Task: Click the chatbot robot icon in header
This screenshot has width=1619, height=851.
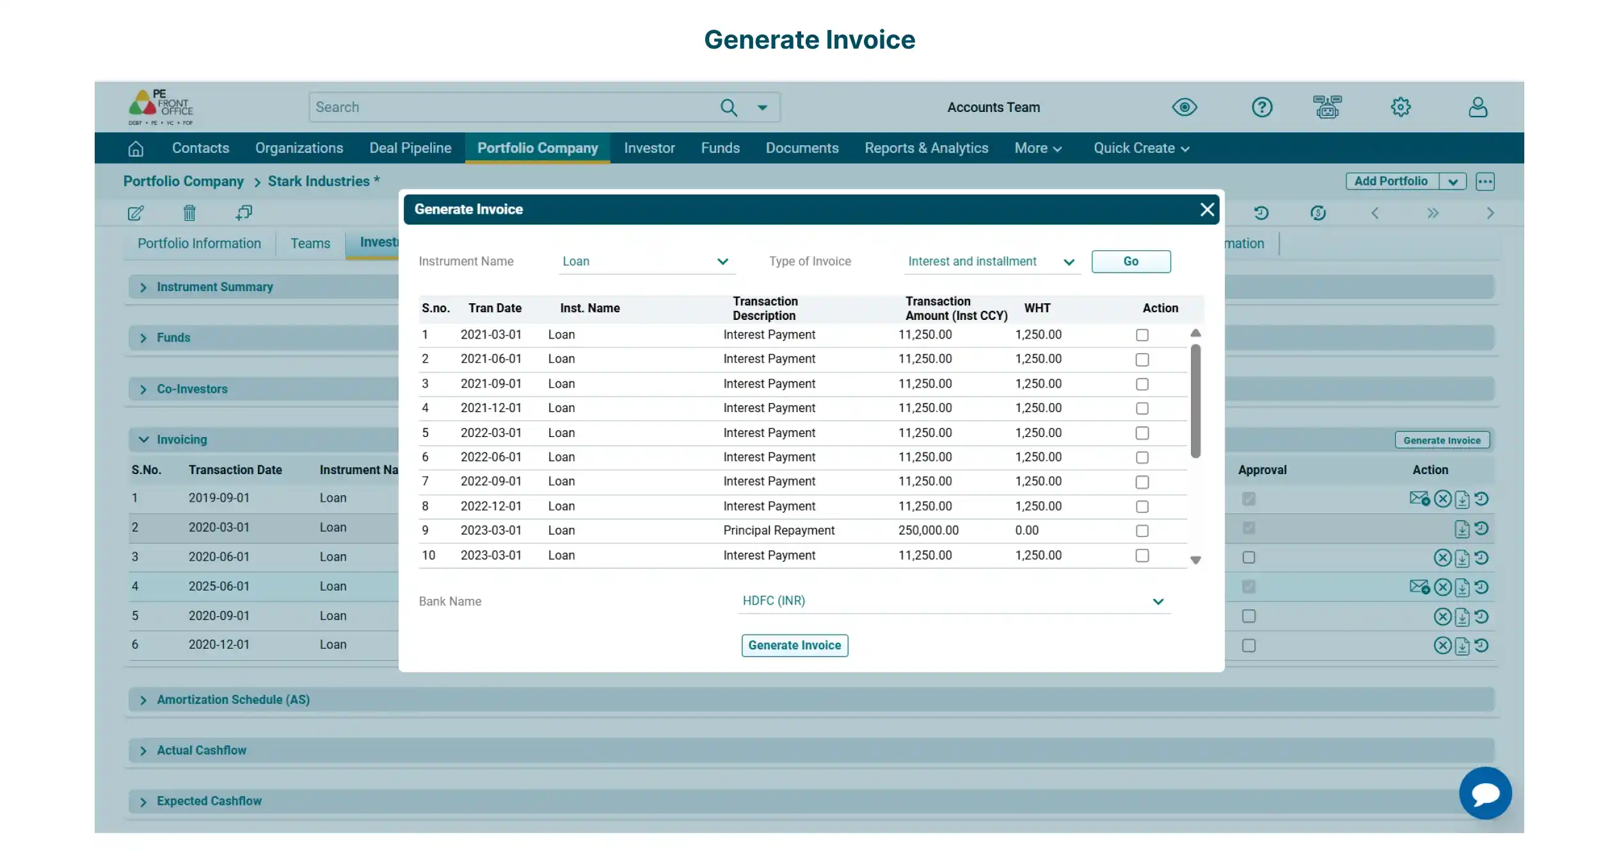Action: point(1327,107)
